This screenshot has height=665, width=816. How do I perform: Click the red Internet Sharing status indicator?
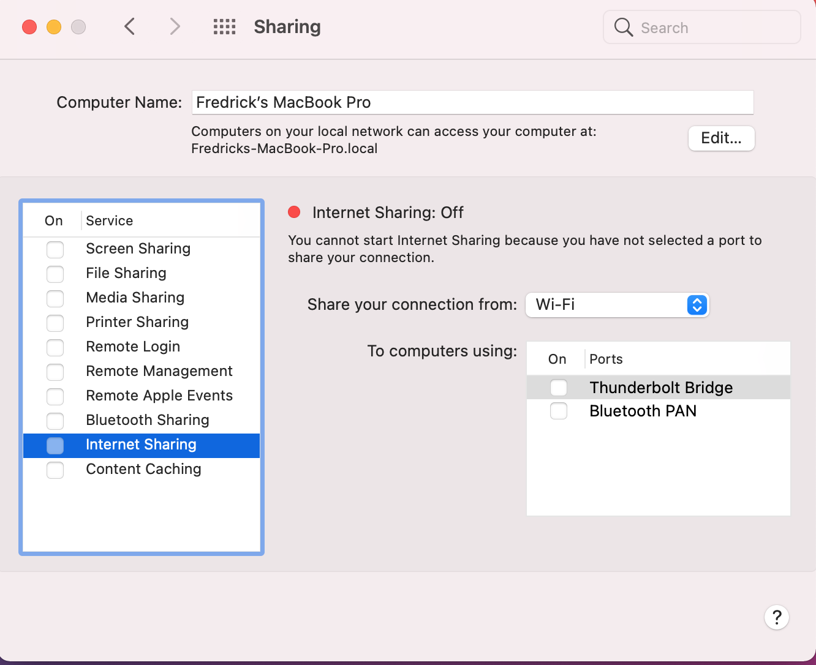[294, 212]
